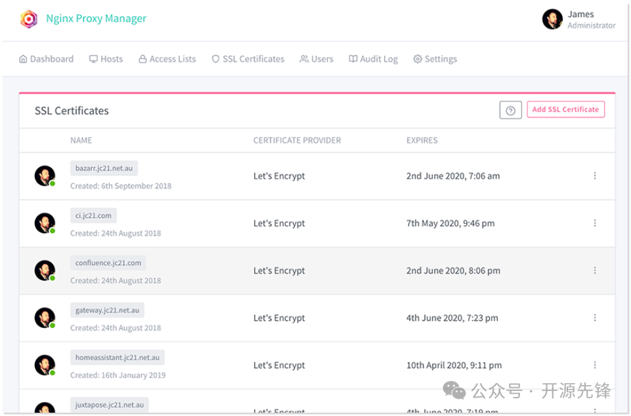Open the three-dot menu for confluence.jc21.com
The image size is (631, 416).
coord(594,270)
